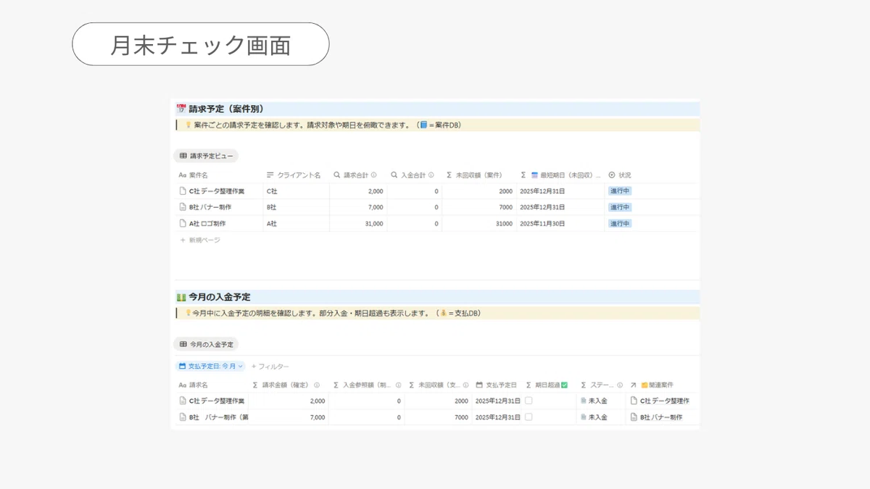The height and width of the screenshot is (489, 870).
Task: Click client cell C社 in 請求予定 table
Action: pos(272,191)
